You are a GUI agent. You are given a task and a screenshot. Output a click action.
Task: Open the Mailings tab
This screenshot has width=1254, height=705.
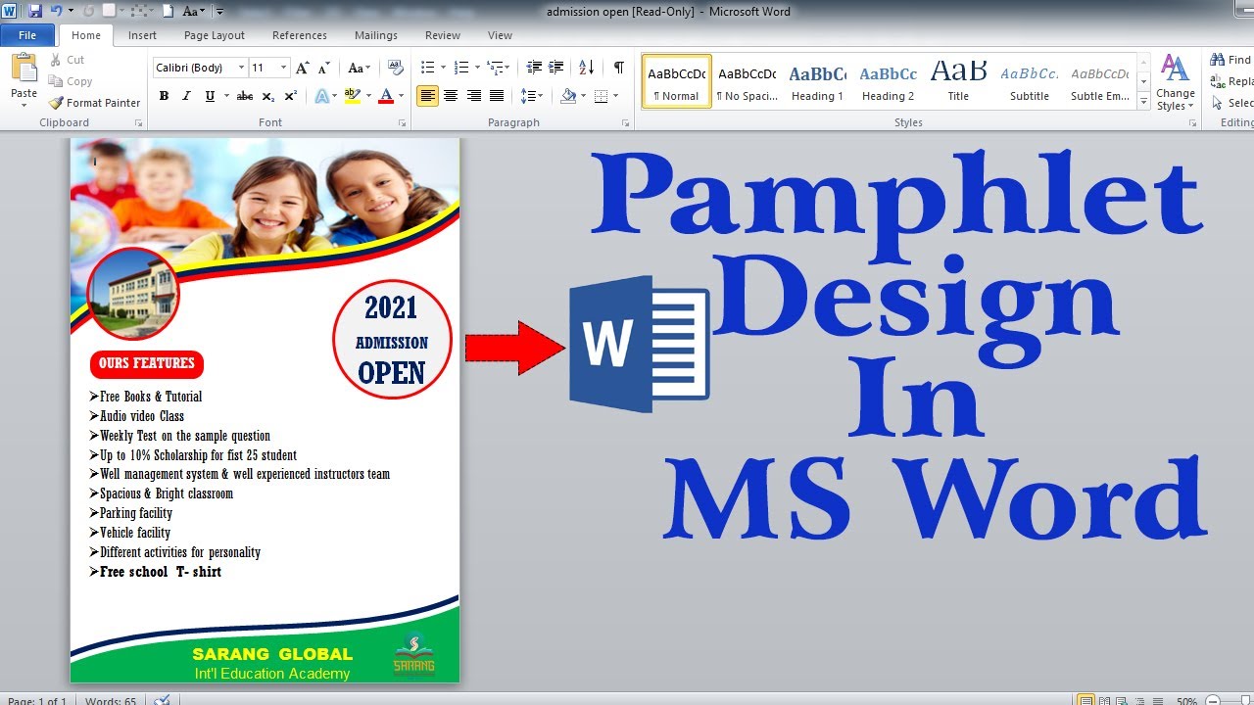(376, 35)
